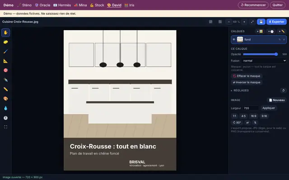The height and width of the screenshot is (180, 289).
Task: Delete the fond layer with the X
Action: [x=284, y=40]
